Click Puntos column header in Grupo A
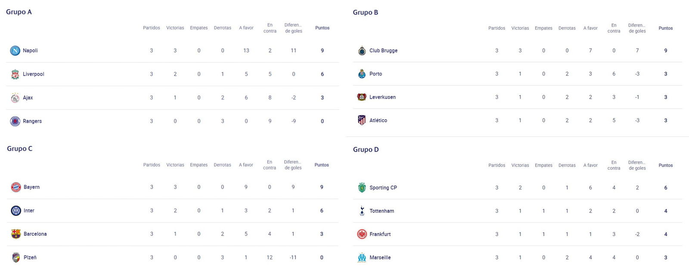 coord(322,28)
